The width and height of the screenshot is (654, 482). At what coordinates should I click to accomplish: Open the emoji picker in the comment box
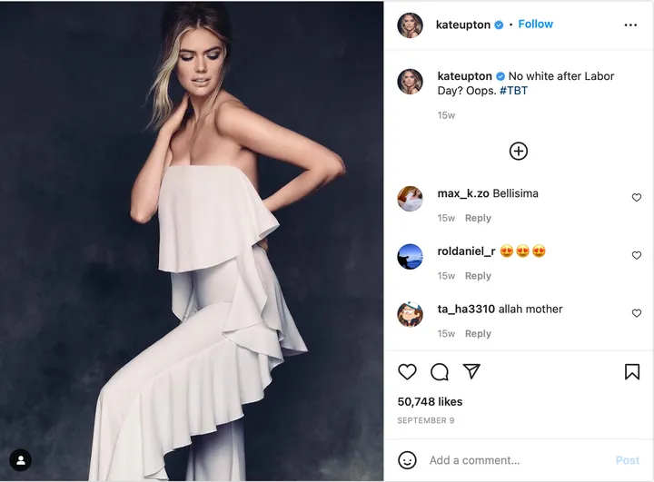(x=408, y=460)
